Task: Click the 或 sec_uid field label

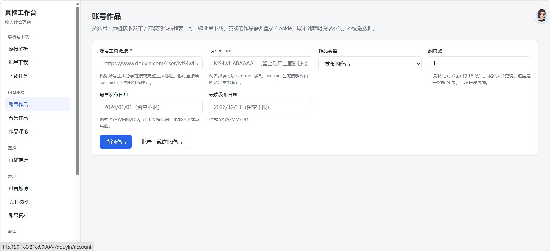Action: coord(220,51)
